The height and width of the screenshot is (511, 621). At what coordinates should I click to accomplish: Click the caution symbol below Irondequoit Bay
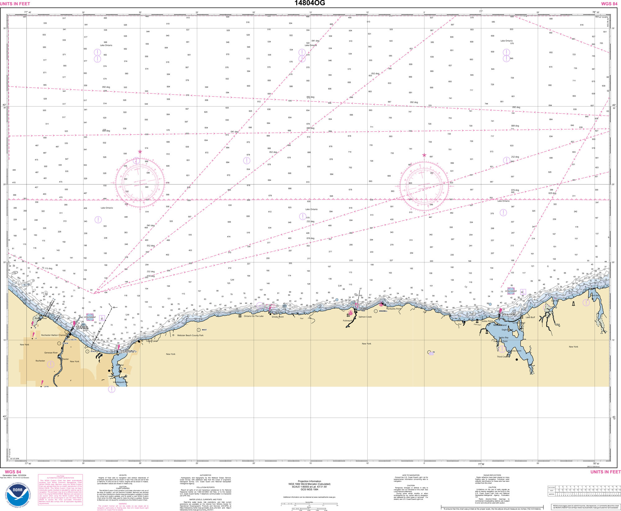point(112,389)
